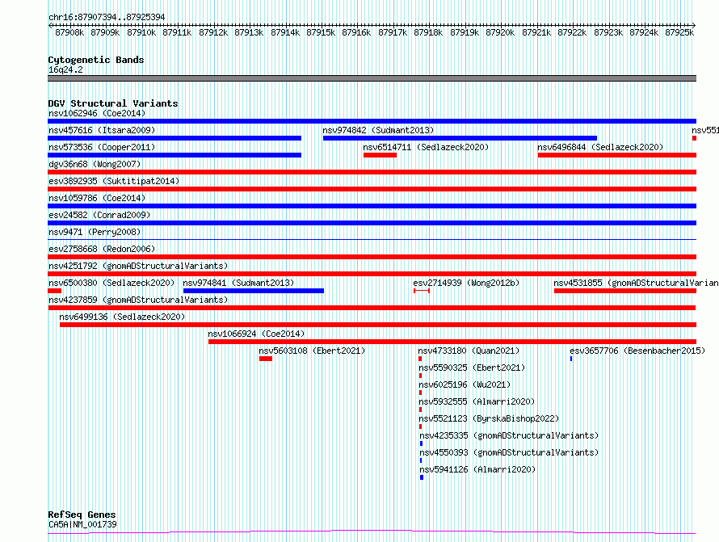719x542 pixels.
Task: Select the nsv974841 (Sudmant2013) blue bar
Action: pos(254,291)
